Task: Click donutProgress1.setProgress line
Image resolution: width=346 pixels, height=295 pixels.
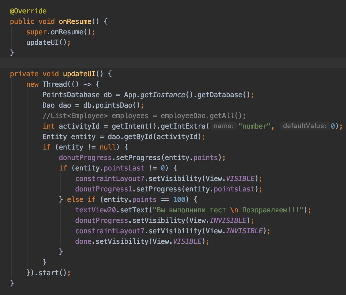Action: 169,189
